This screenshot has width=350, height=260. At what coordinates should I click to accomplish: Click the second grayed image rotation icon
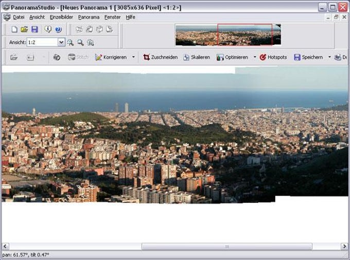(89, 29)
